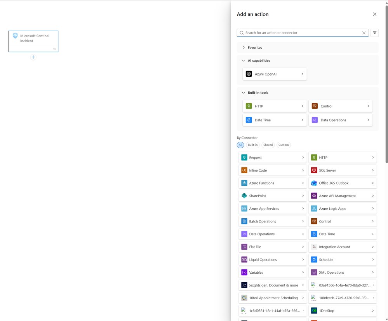Click the Date Time entry in By Connector list

(343, 234)
